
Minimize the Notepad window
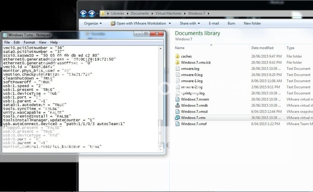click(x=138, y=34)
